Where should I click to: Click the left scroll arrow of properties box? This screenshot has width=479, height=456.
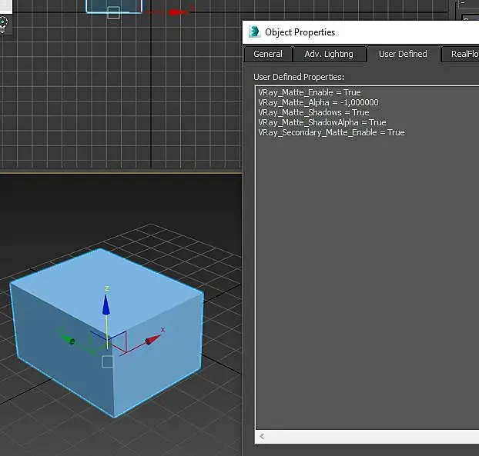click(x=262, y=437)
